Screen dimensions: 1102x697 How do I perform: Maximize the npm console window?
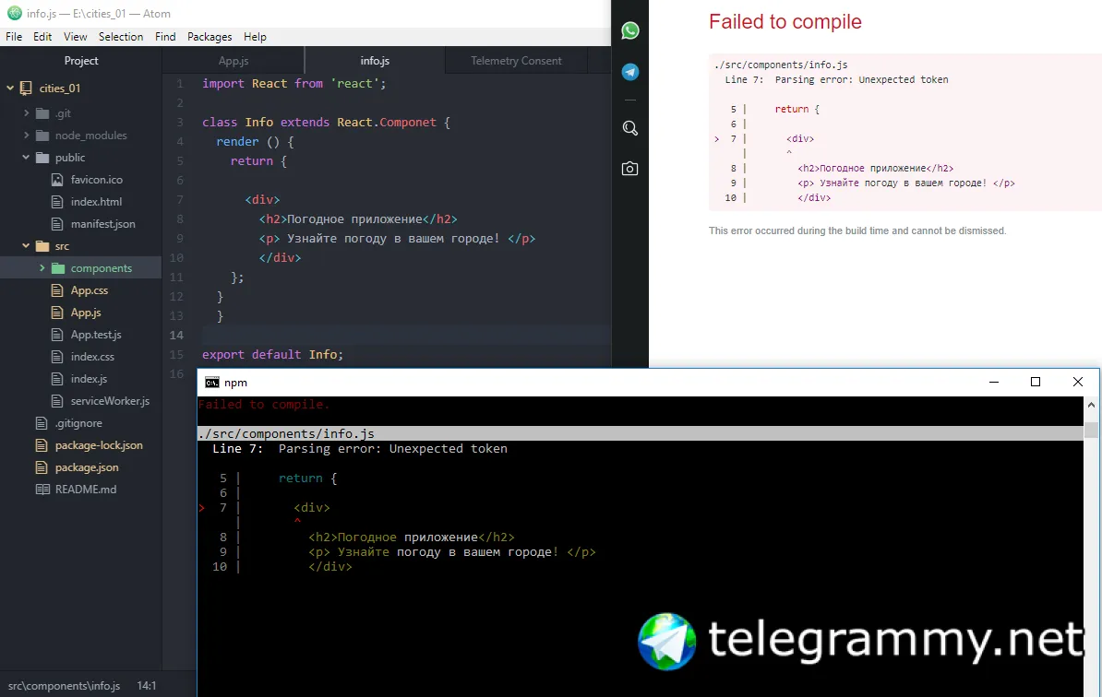click(1036, 382)
